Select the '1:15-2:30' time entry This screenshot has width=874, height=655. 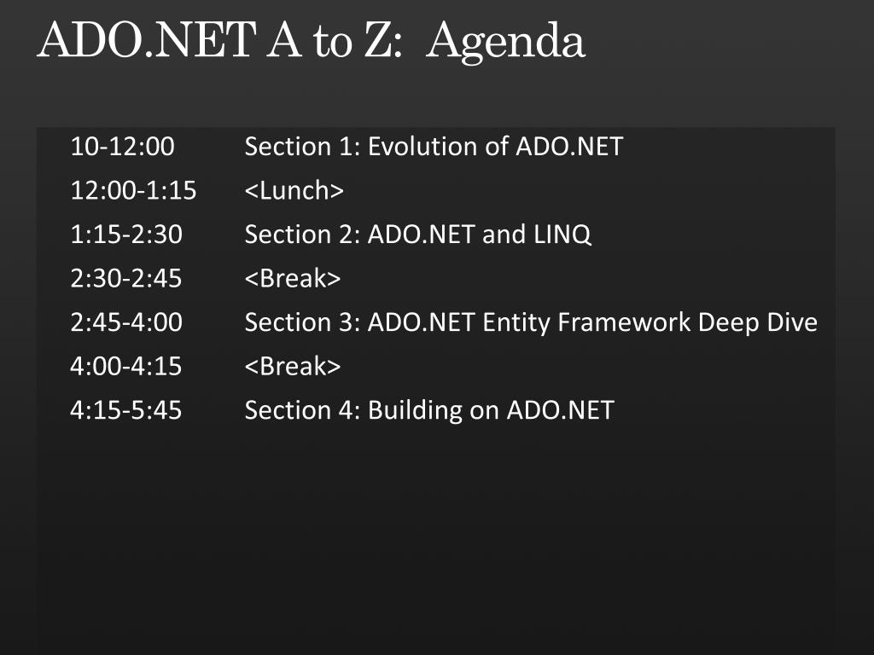pyautogui.click(x=126, y=235)
